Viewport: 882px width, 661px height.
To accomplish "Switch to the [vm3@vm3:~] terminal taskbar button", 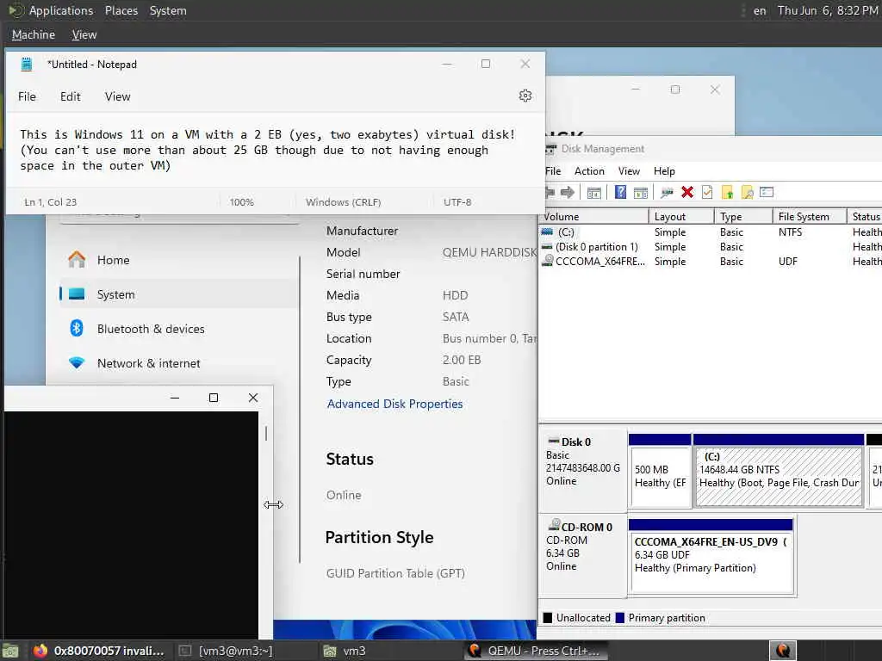I will click(227, 651).
